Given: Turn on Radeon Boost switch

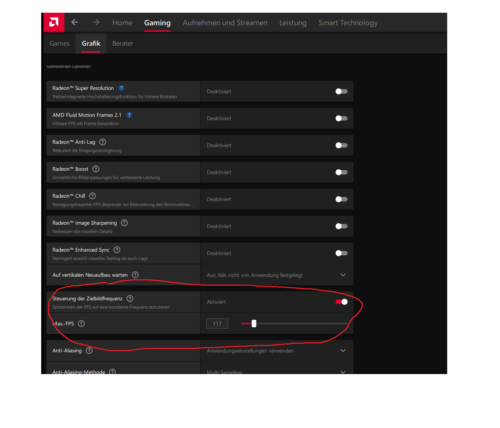Looking at the screenshot, I should tap(342, 172).
